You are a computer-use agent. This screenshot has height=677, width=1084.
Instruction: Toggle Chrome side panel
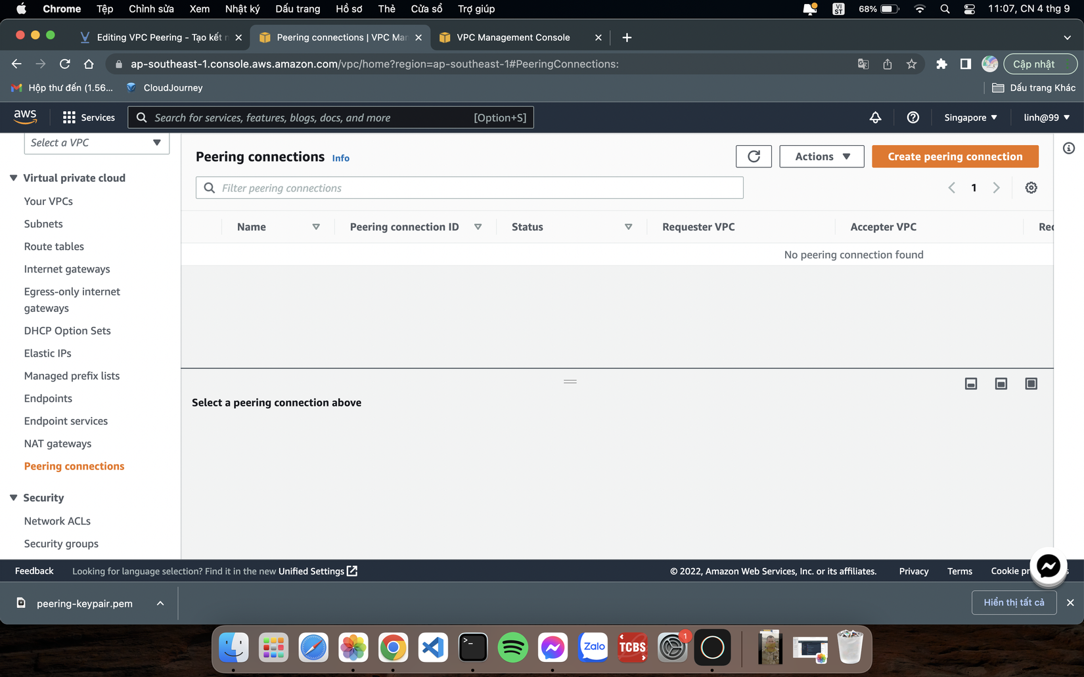click(x=965, y=64)
